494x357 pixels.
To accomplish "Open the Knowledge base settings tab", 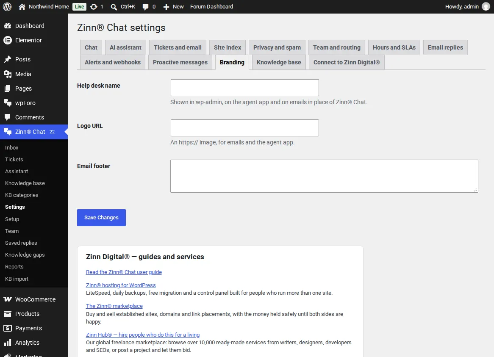I will [279, 62].
